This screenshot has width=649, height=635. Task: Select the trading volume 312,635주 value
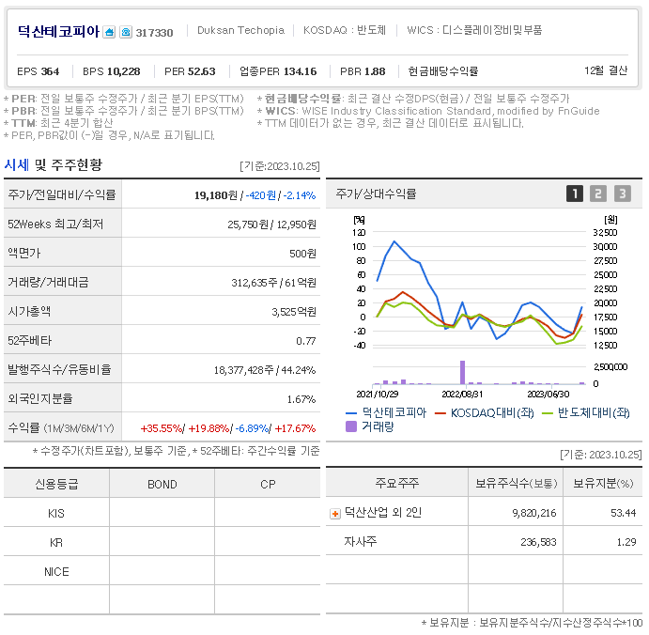255,283
